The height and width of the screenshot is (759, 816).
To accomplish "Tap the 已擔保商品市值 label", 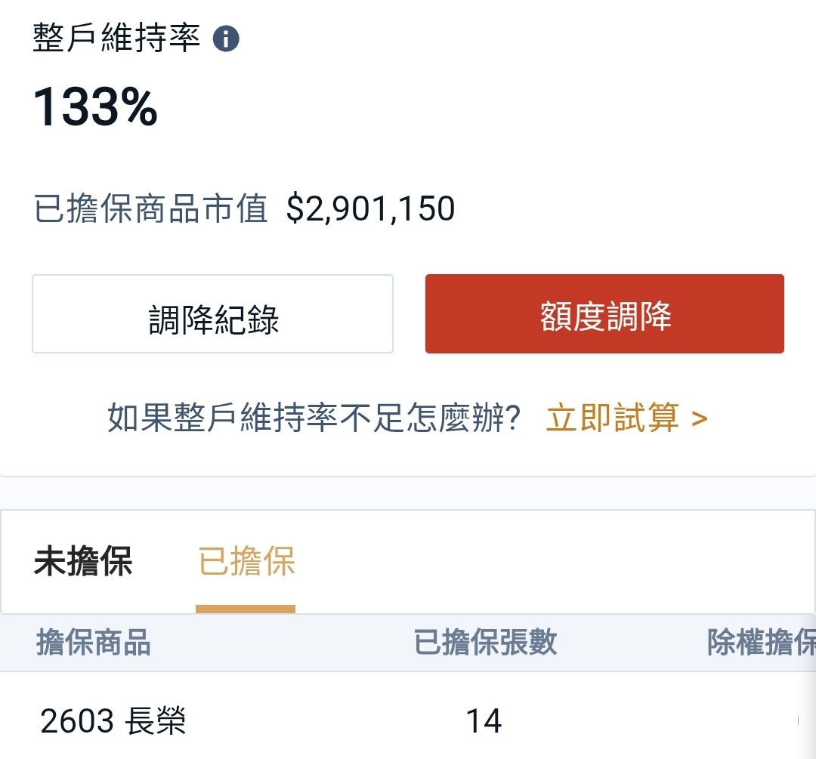I will click(151, 209).
